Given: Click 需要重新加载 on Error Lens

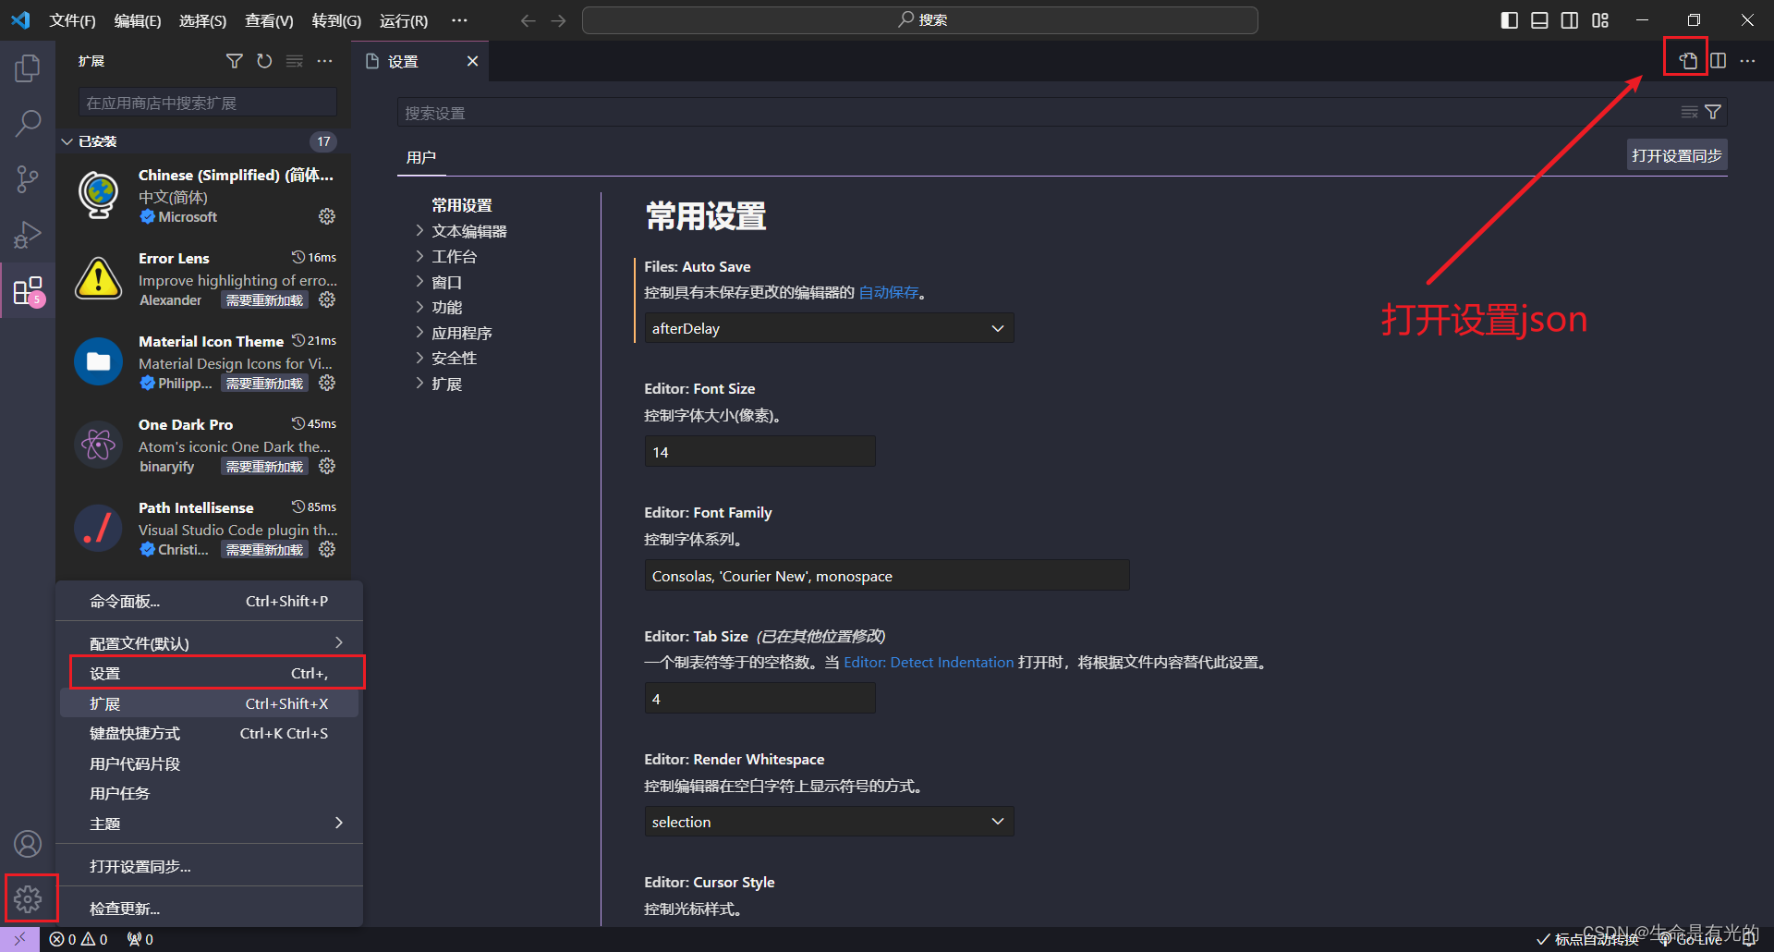Looking at the screenshot, I should (265, 300).
